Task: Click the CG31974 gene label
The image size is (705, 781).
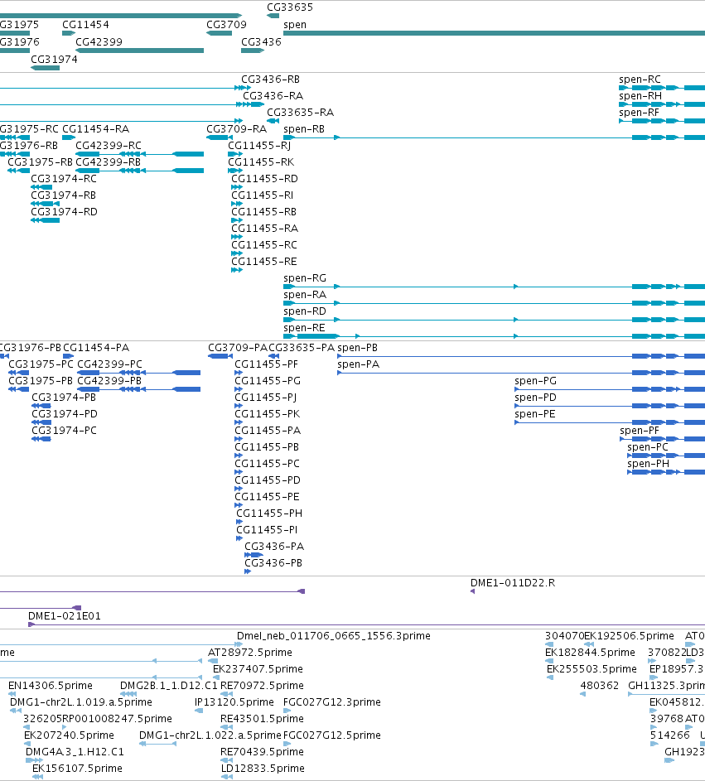Action: pos(54,60)
